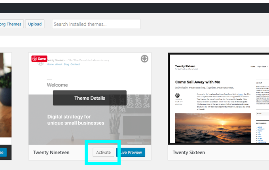Click 'Come Sail Away with Me' heading

click(x=198, y=82)
